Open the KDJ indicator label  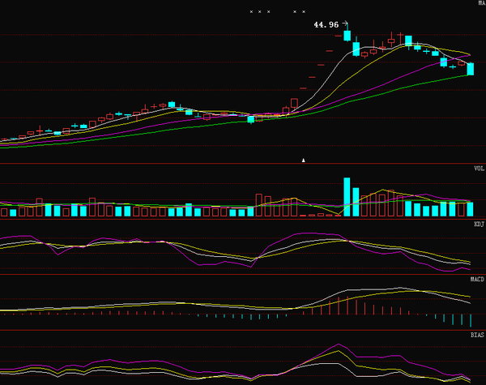tap(479, 223)
